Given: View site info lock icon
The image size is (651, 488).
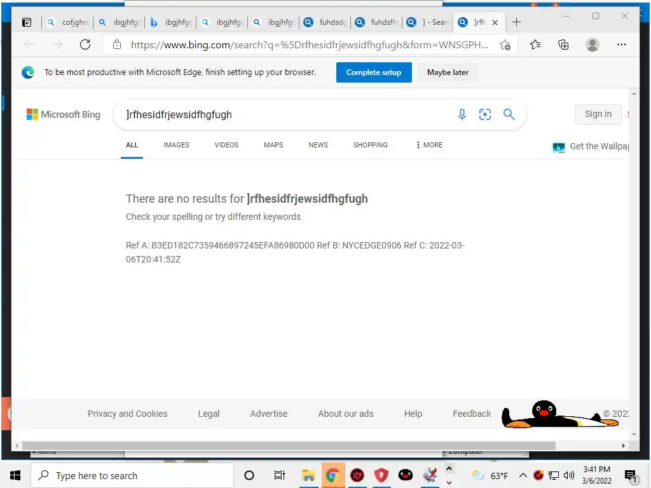Looking at the screenshot, I should (x=117, y=44).
